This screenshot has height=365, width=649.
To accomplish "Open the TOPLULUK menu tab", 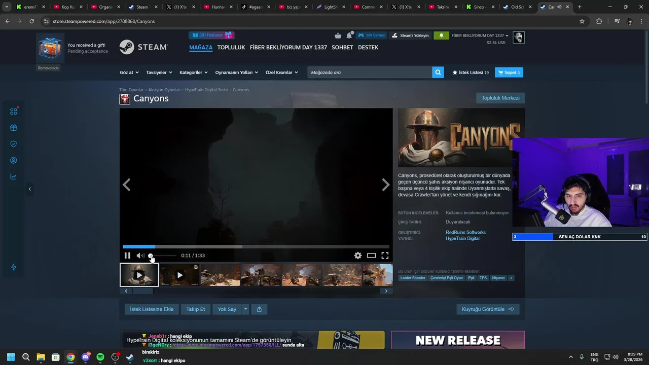I will 231,47.
